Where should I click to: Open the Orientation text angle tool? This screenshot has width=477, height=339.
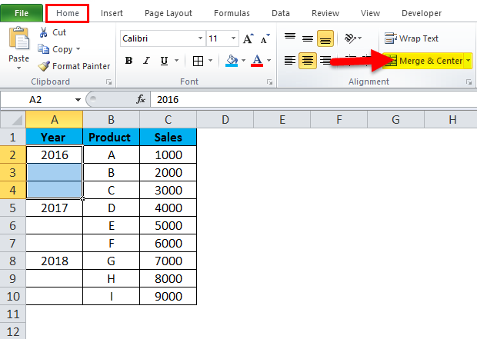point(350,38)
